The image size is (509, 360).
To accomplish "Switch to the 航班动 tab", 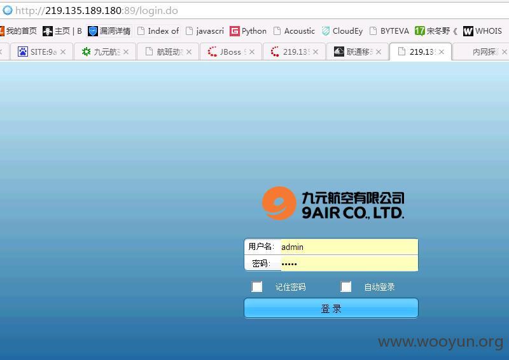I will coord(167,52).
